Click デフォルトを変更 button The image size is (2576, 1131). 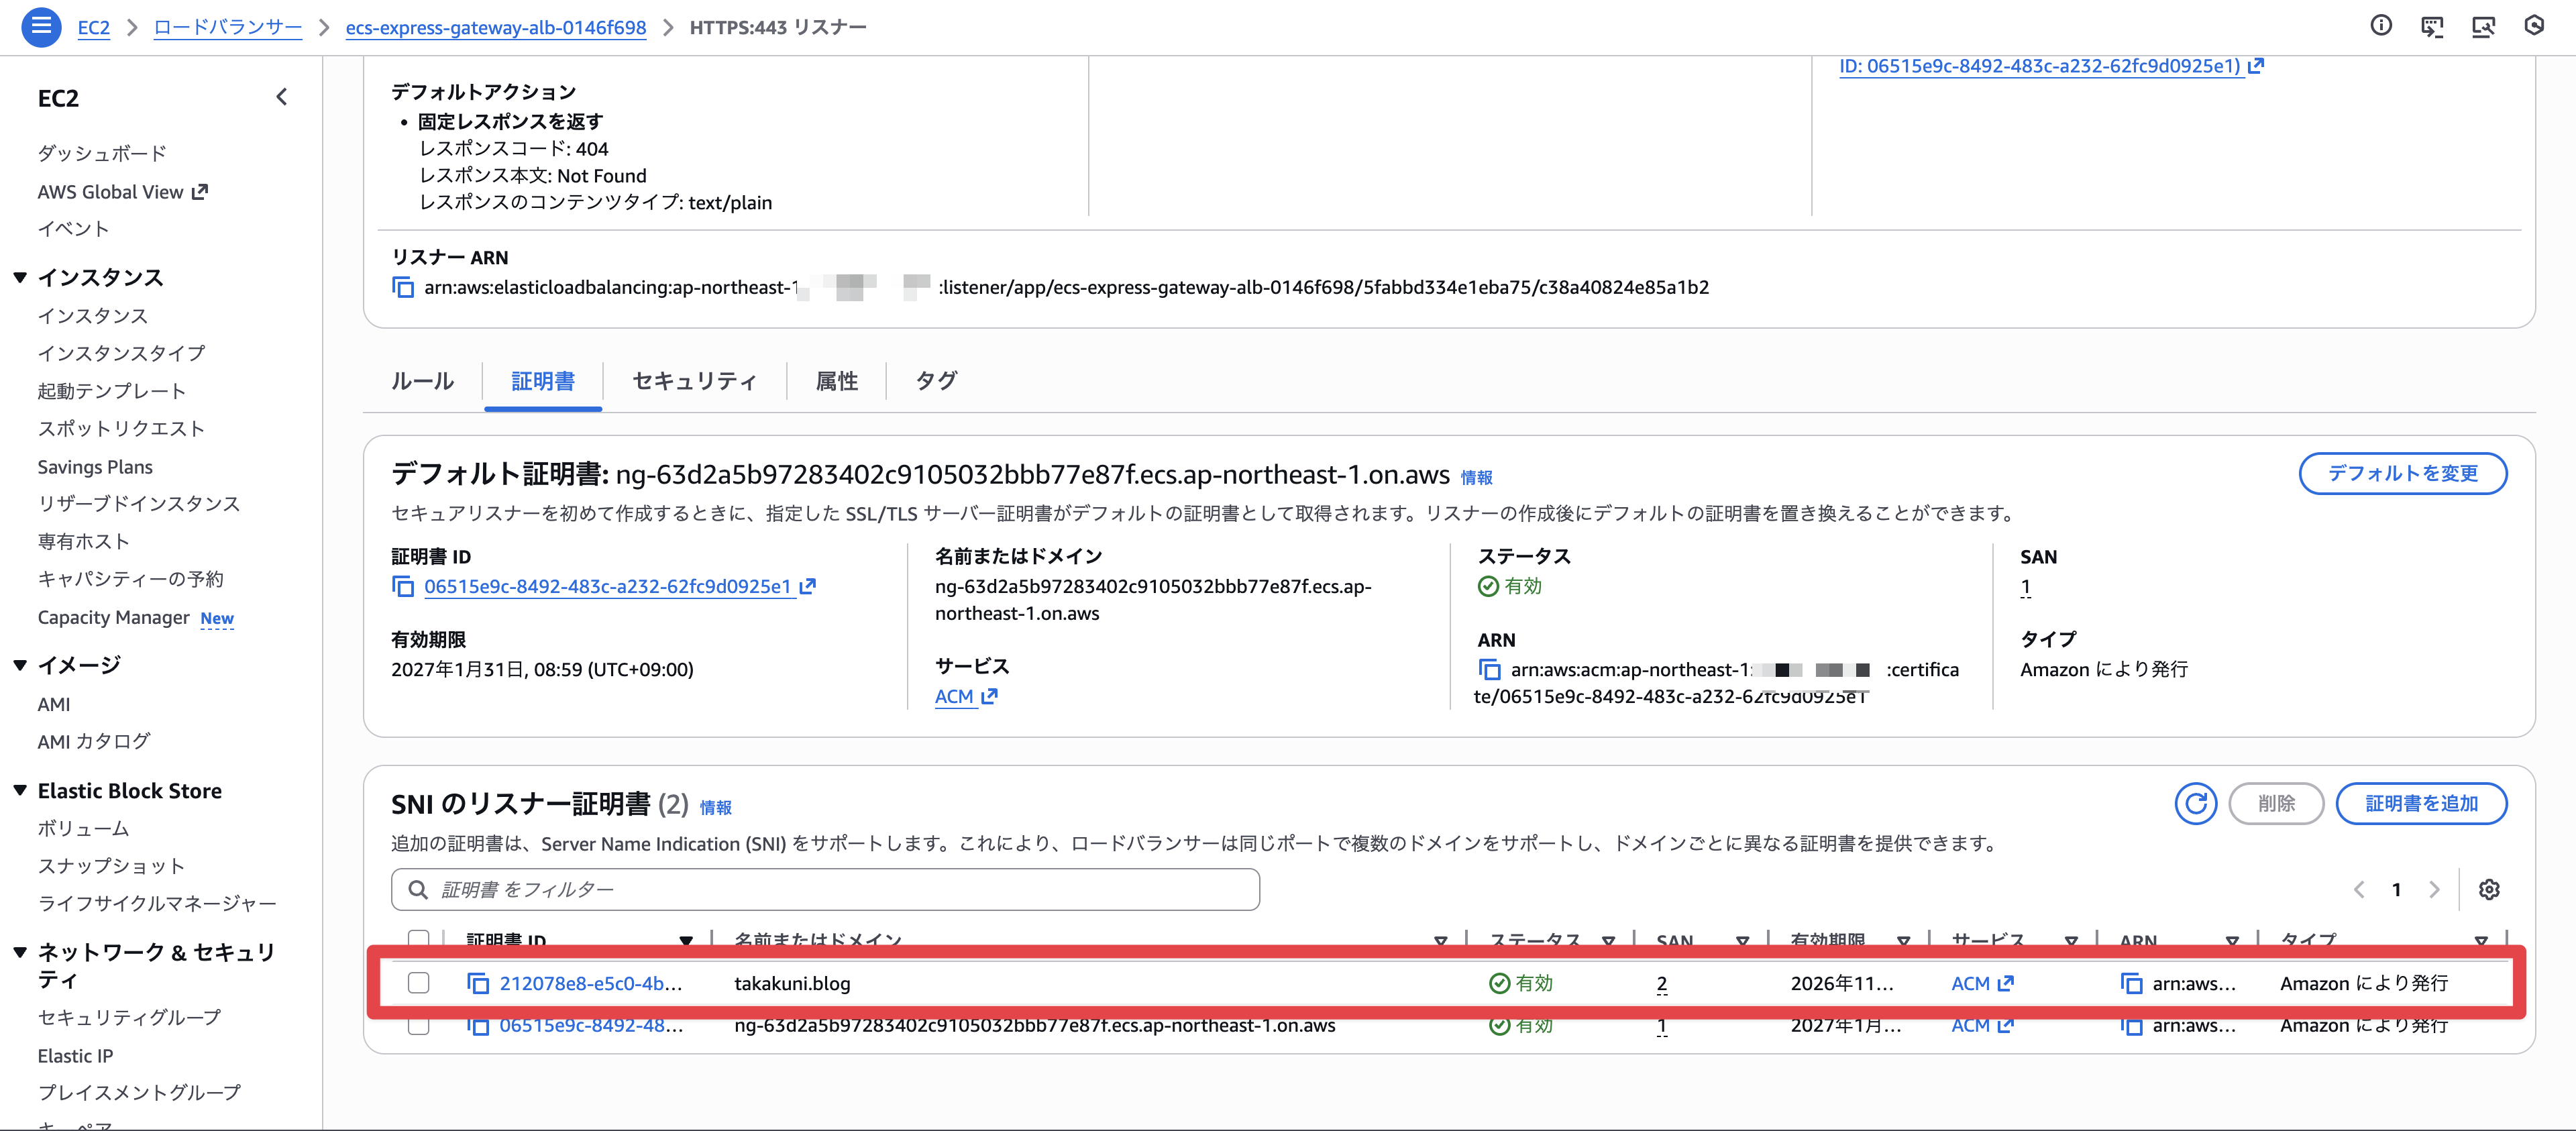tap(2402, 474)
